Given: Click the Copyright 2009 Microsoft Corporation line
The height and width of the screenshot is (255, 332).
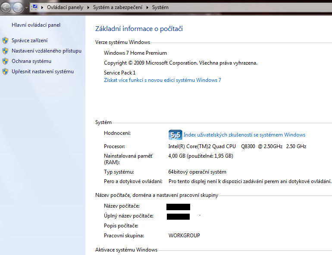Looking at the screenshot, I should pyautogui.click(x=181, y=63).
